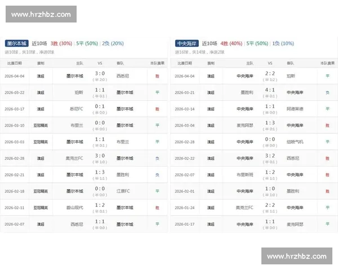Select the 1:3 score on 2026-02-21
Image resolution: width=338 pixels, height=270 pixels.
pyautogui.click(x=100, y=172)
